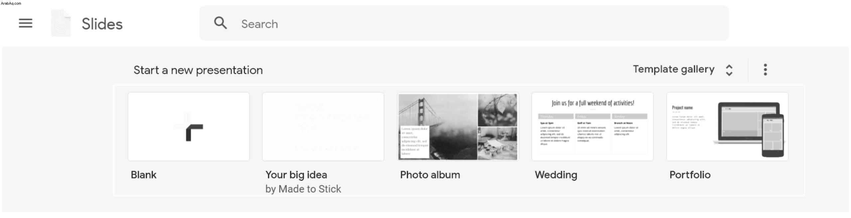This screenshot has width=851, height=218.
Task: Click the Blank label text
Action: [144, 175]
